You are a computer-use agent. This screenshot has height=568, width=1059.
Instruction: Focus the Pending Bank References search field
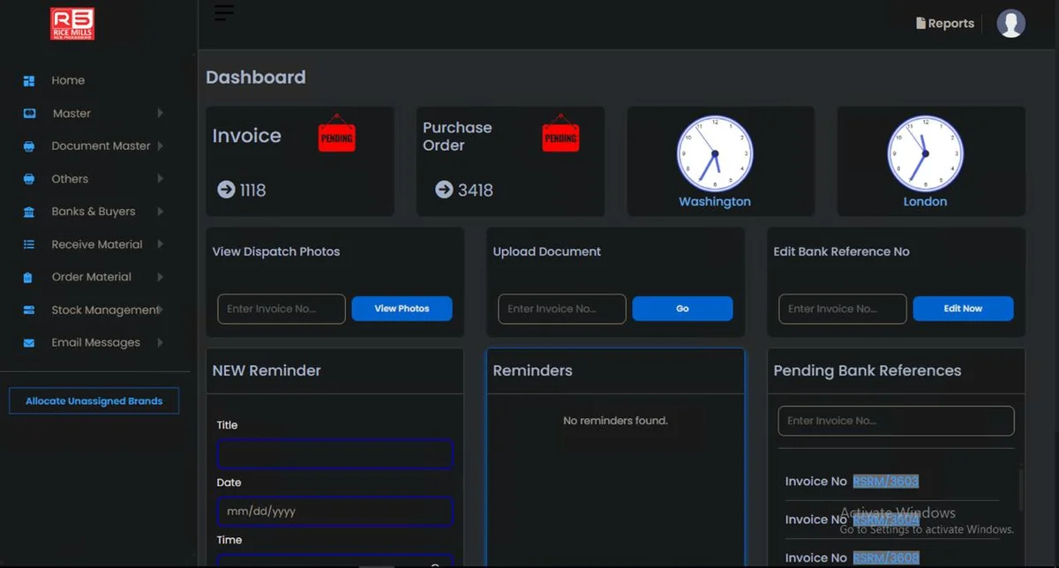coord(896,421)
